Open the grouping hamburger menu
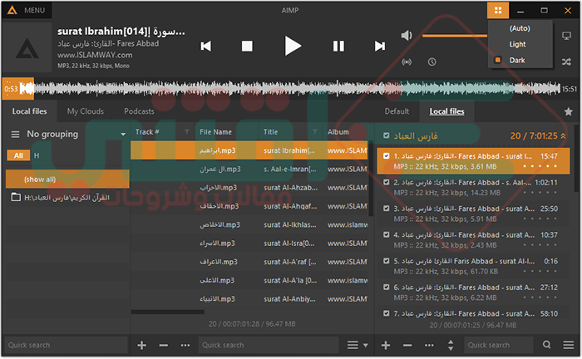582x359 pixels. coord(15,135)
